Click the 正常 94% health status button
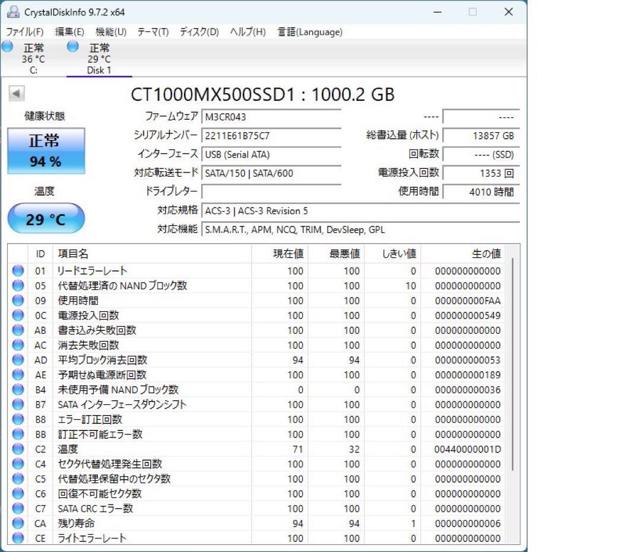Screen dimensions: 641x552 [46, 150]
